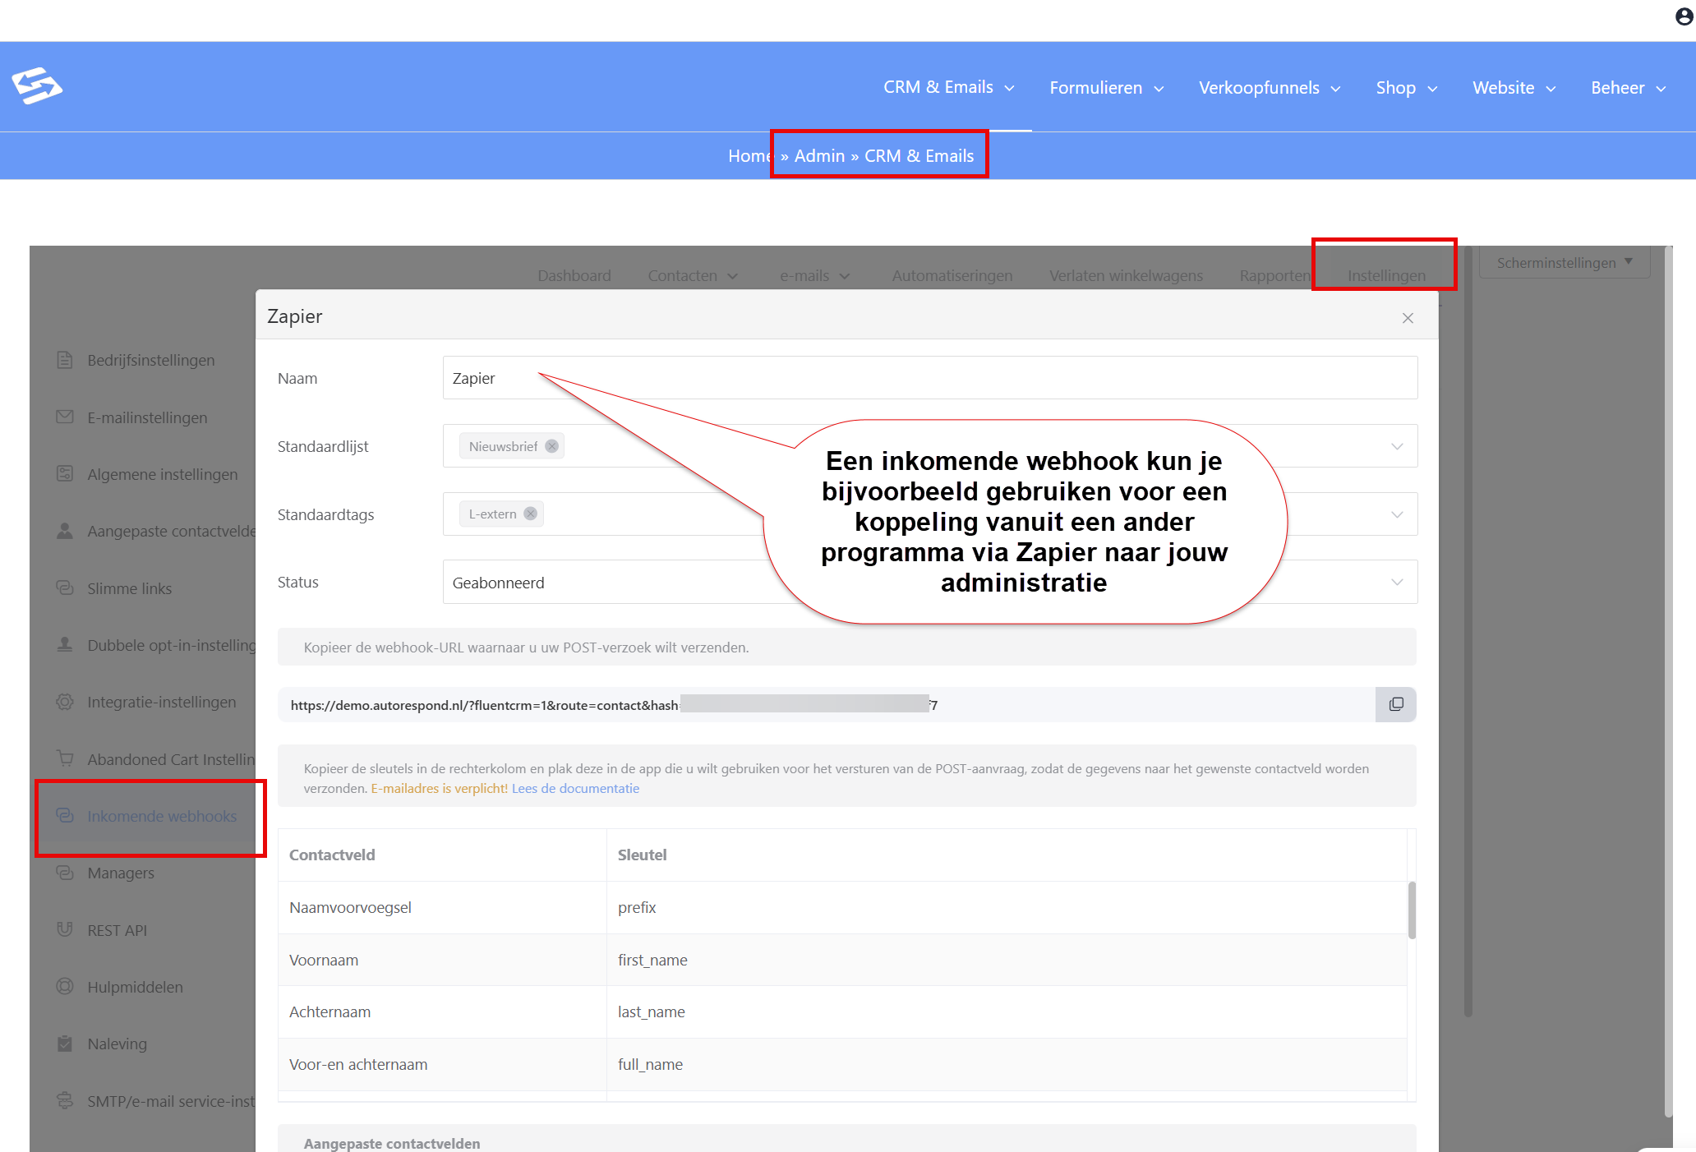Copy the webhook URL with the copy icon
This screenshot has height=1152, width=1696.
coord(1395,704)
